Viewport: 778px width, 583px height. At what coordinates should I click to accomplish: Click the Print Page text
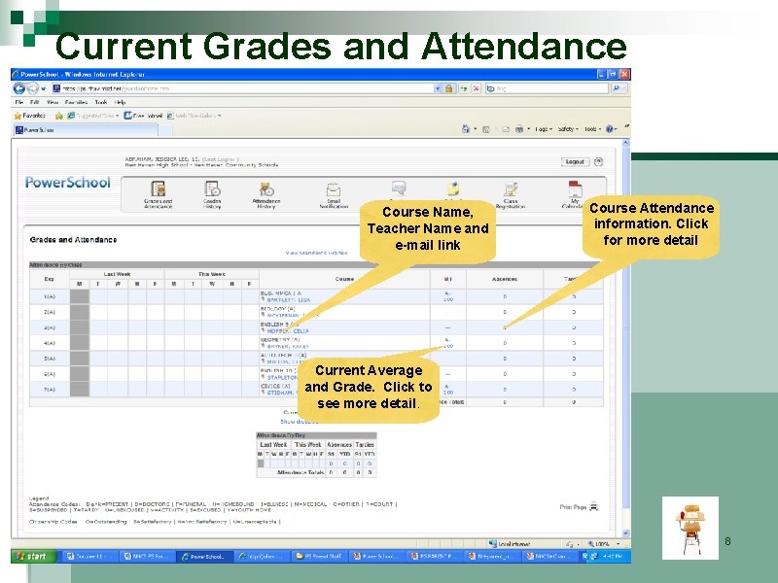tap(573, 507)
